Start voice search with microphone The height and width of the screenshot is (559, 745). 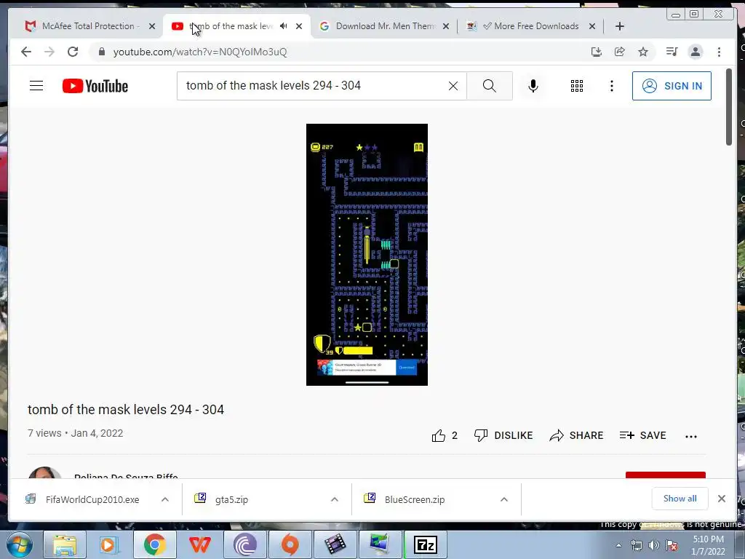point(533,86)
